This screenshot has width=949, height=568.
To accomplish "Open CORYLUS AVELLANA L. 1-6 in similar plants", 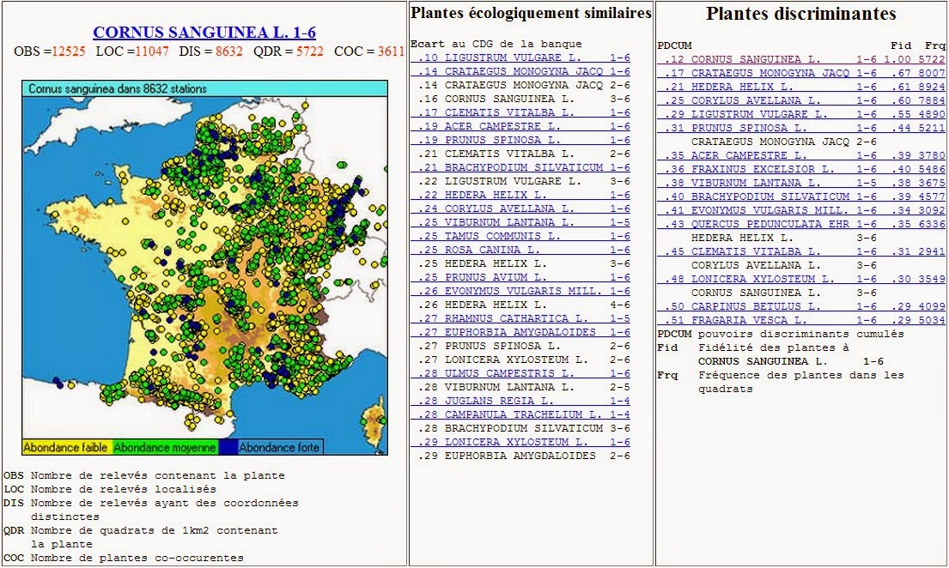I will click(520, 208).
